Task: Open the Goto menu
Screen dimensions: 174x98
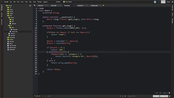Action: click(26, 2)
